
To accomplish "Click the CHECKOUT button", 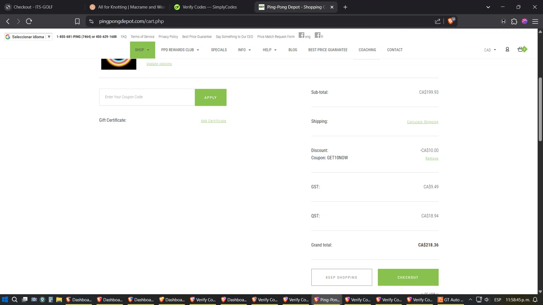I will coord(408,277).
